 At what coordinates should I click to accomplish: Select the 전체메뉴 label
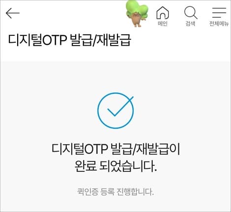coord(219,24)
